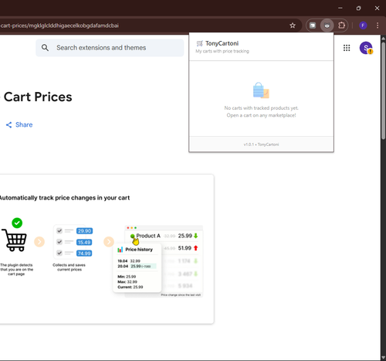This screenshot has width=386, height=361.
Task: Open the Chrome three-dot menu
Action: [378, 26]
